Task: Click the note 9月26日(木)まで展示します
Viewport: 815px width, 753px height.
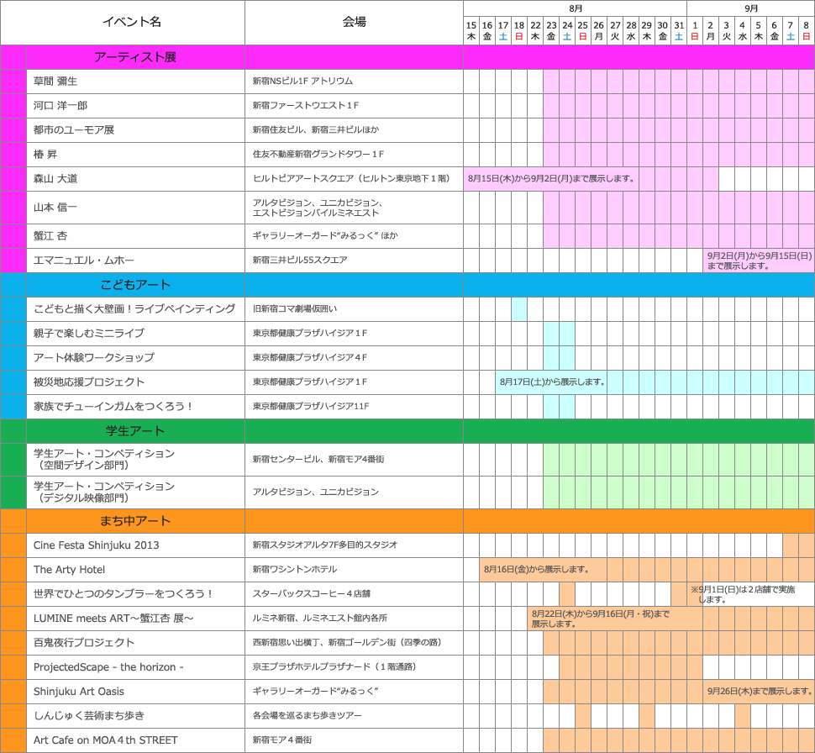Action: pyautogui.click(x=759, y=692)
